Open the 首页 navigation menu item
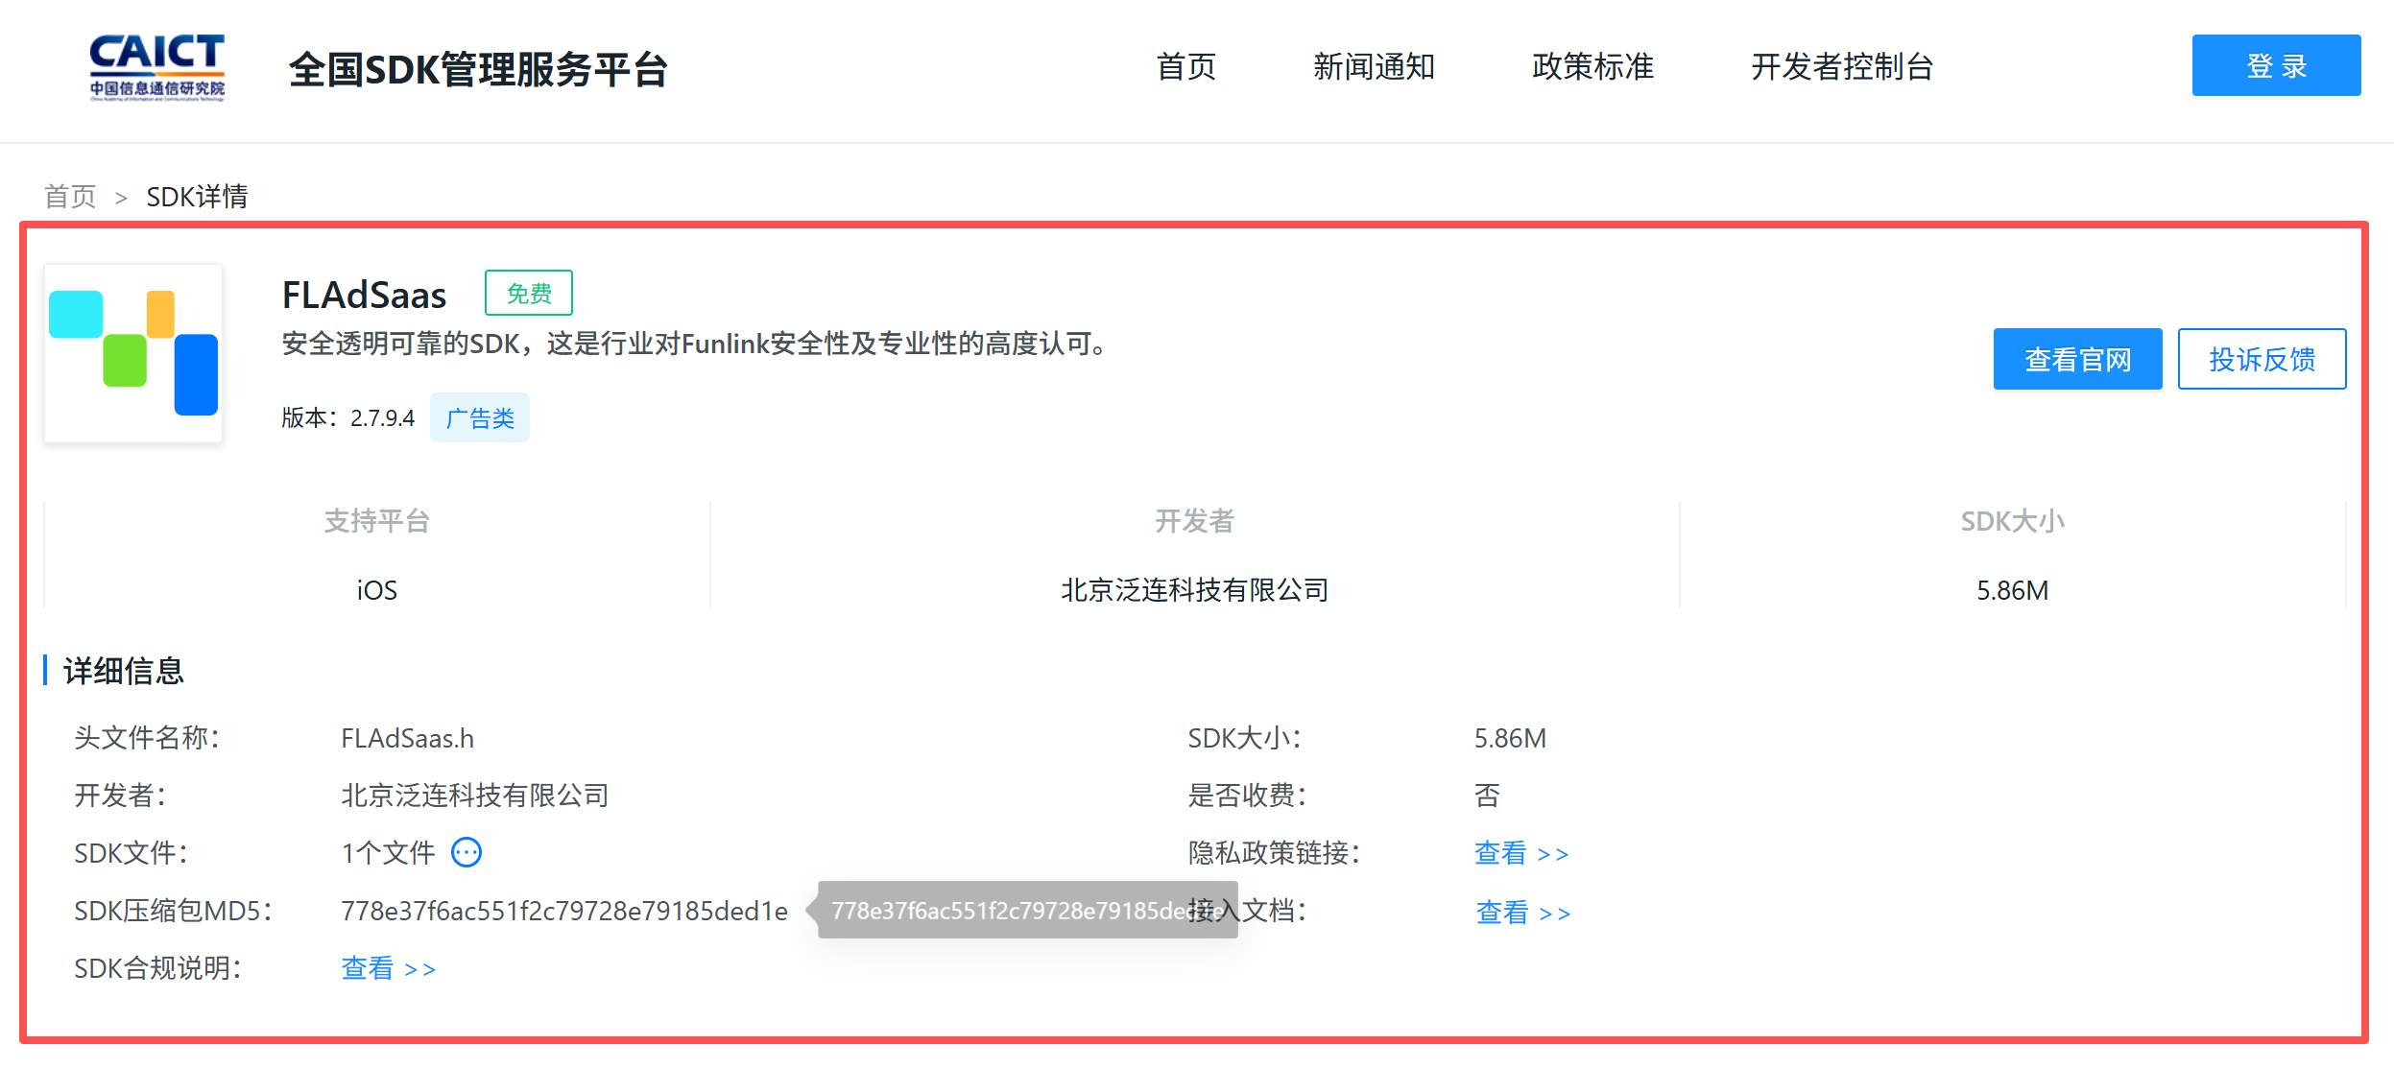Screen dimensions: 2394x1069 [x=1186, y=67]
